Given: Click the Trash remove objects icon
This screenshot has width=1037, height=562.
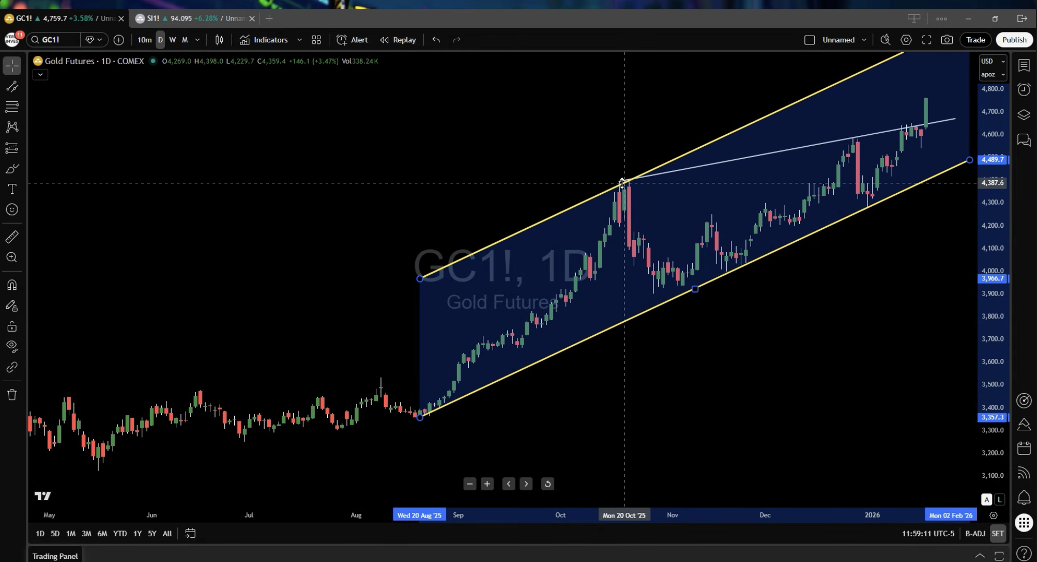Looking at the screenshot, I should click(12, 395).
